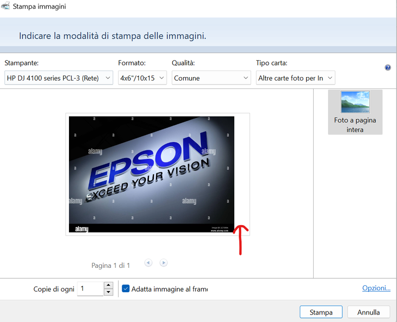Select the Foto a pagina intera layout
Screen dimensions: 397x322
click(355, 112)
